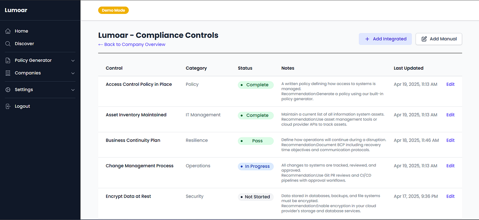Screen dimensions: 479x220
Task: Expand the Companies submenu chevron
Action: [73, 73]
